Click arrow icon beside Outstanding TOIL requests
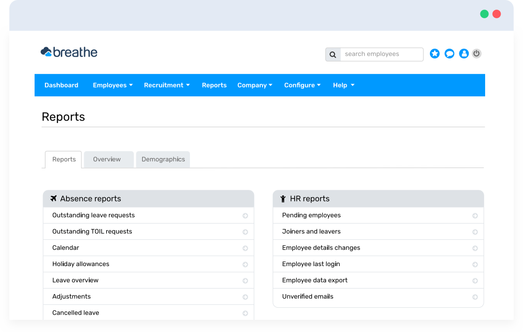Screen dimensions: 523x332 point(245,232)
